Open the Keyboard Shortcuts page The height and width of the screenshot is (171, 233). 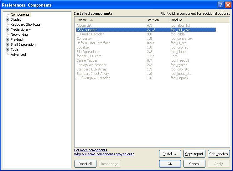26,24
